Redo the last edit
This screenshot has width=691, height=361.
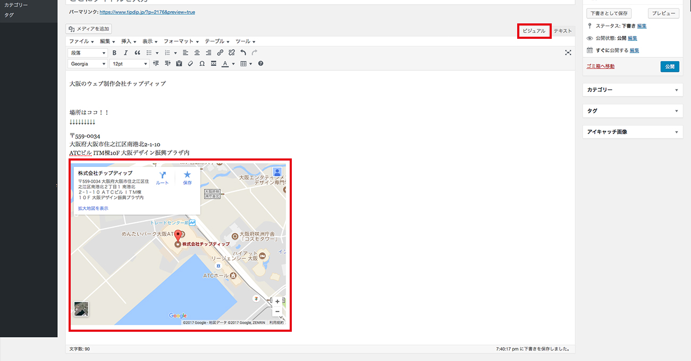255,53
